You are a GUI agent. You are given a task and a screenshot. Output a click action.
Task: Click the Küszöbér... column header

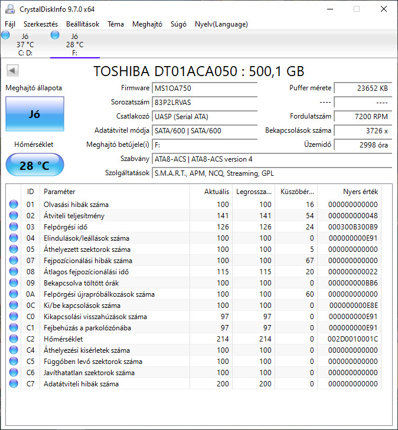(296, 192)
